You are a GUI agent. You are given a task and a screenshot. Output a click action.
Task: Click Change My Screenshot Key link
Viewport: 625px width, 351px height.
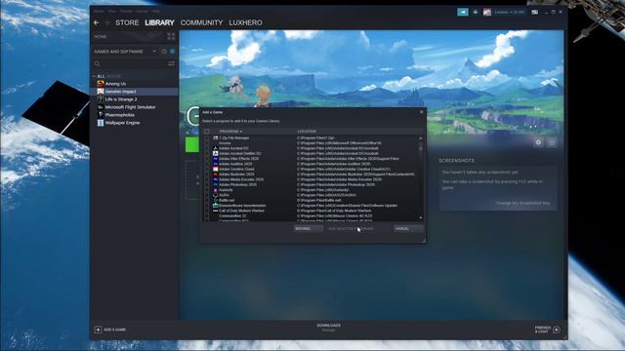(522, 203)
